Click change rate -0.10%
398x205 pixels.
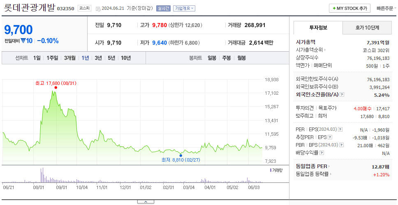click(x=48, y=41)
